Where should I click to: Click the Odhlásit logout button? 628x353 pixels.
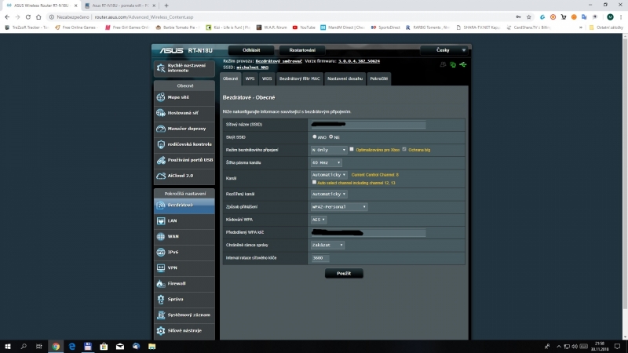tap(251, 50)
